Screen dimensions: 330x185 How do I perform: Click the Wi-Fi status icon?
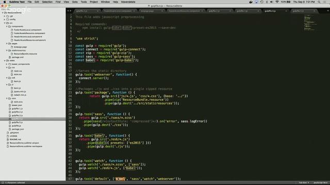(x=277, y=2)
